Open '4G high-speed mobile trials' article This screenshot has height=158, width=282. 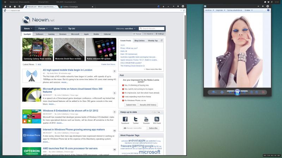(67, 70)
